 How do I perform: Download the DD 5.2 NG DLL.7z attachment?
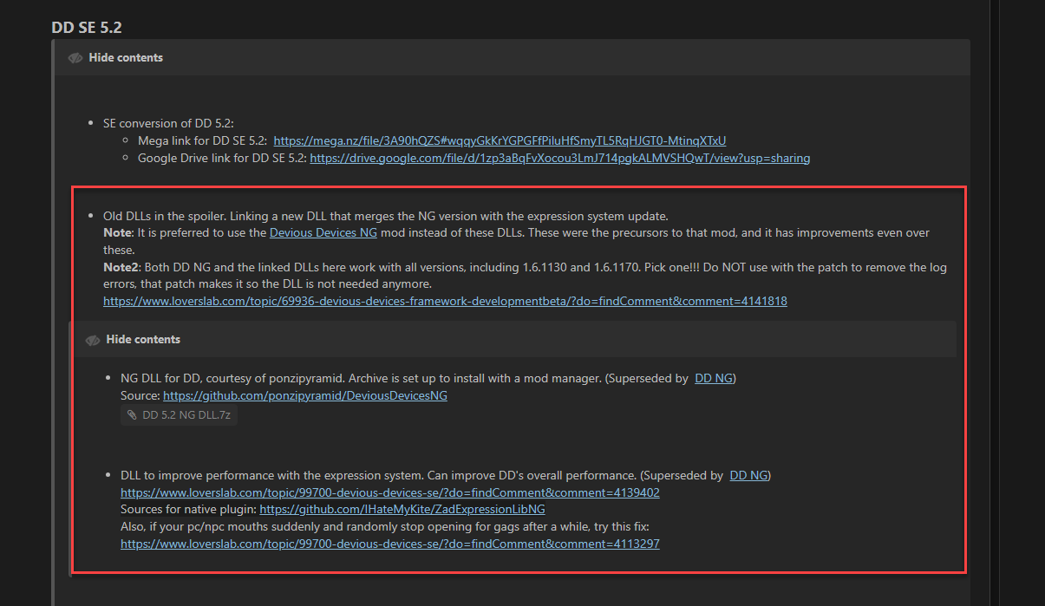click(x=185, y=414)
